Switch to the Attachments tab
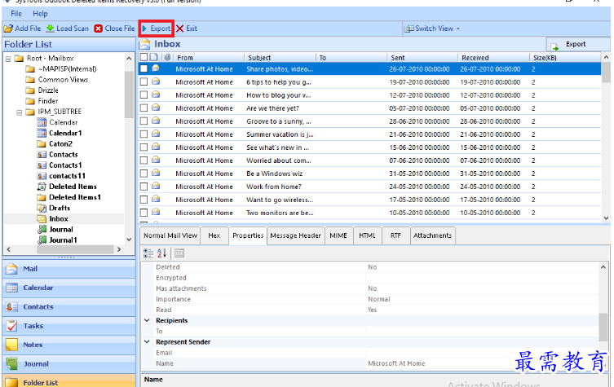The height and width of the screenshot is (387, 614). 433,235
